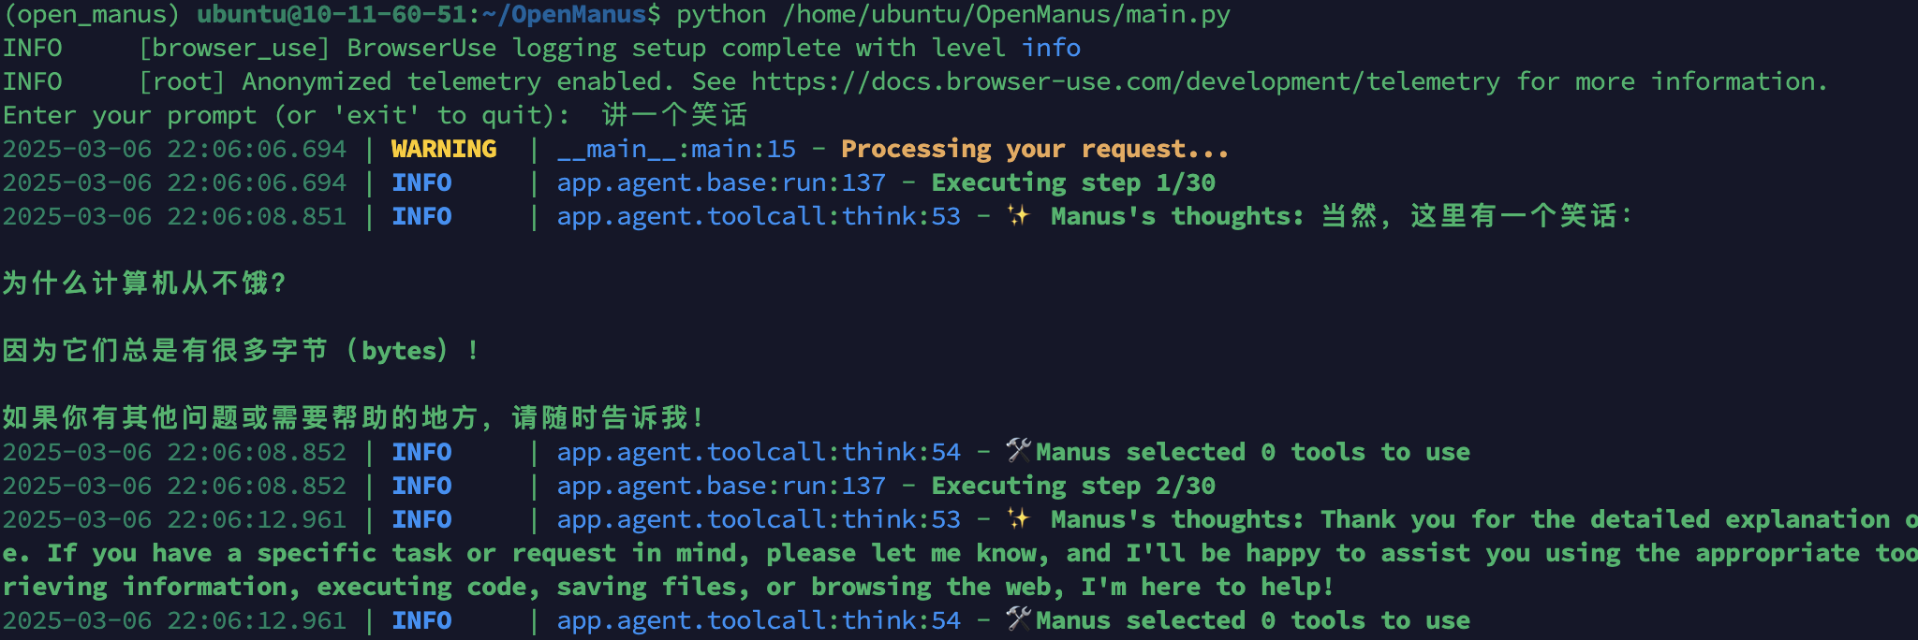
Task: Click the 'Executing step 2/30' message
Action: click(x=1073, y=486)
